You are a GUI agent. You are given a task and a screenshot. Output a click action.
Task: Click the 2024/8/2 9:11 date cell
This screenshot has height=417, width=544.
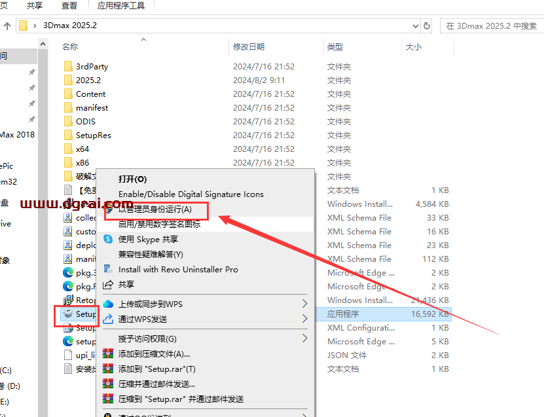click(x=259, y=80)
